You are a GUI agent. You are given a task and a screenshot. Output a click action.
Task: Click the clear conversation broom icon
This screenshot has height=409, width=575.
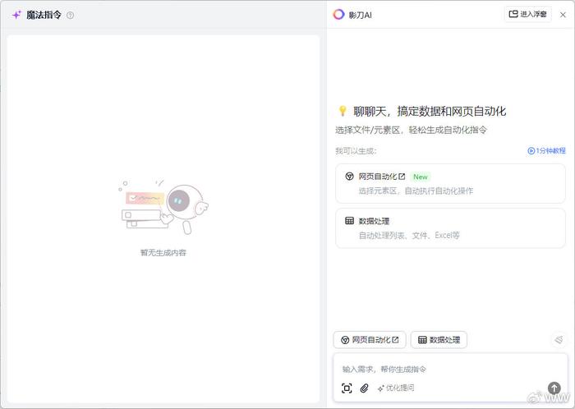click(x=559, y=340)
